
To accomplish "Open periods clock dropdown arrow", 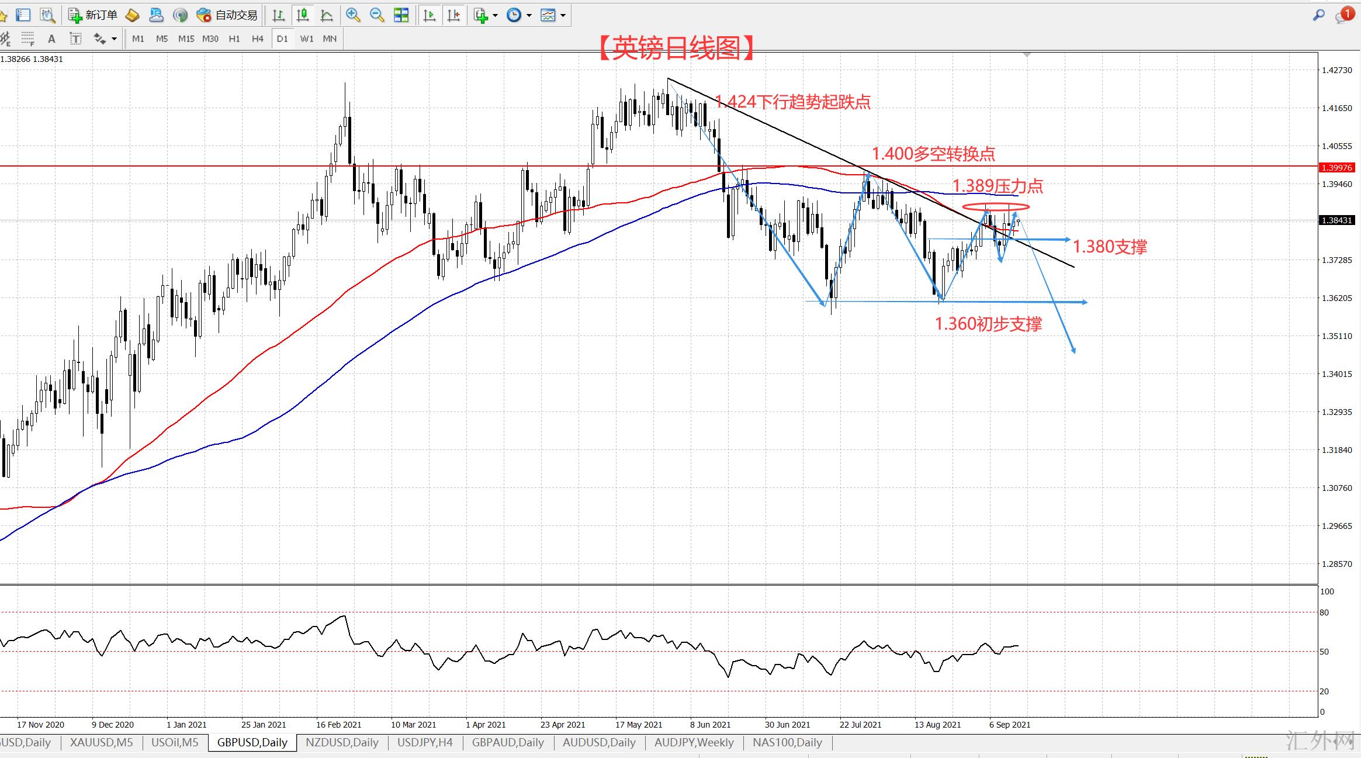I will (529, 16).
